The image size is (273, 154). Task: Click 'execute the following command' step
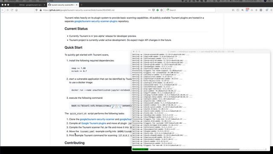click(86, 98)
